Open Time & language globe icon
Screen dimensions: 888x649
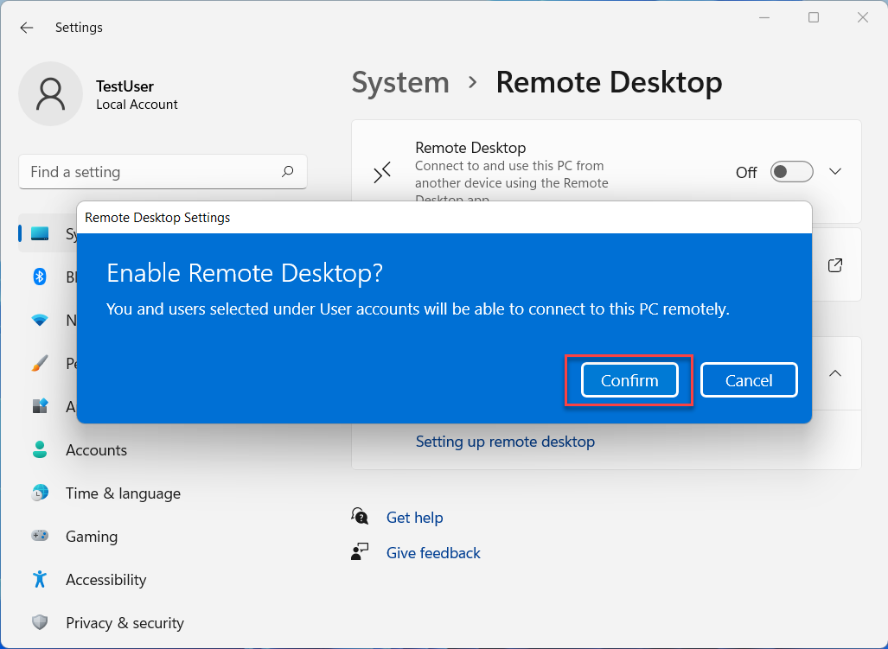[40, 493]
